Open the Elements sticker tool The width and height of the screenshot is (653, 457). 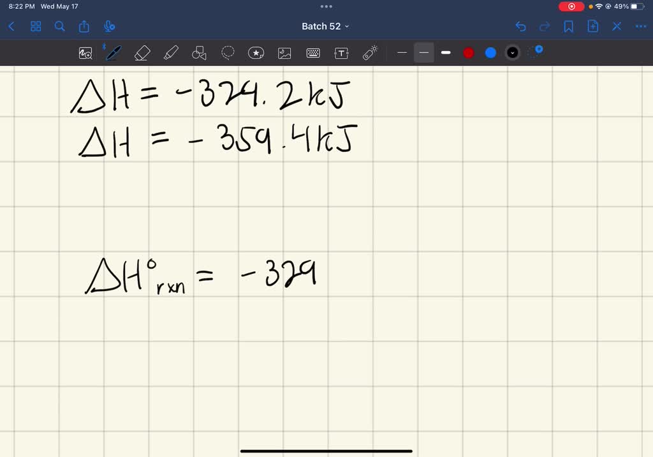[x=256, y=53]
